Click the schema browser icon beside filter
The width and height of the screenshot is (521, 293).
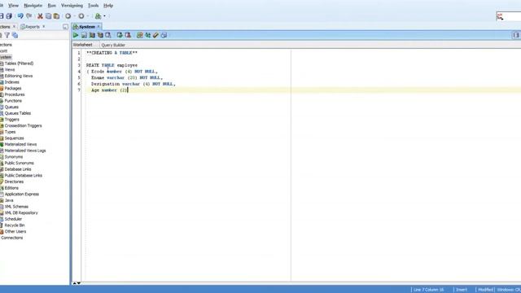pos(15,35)
